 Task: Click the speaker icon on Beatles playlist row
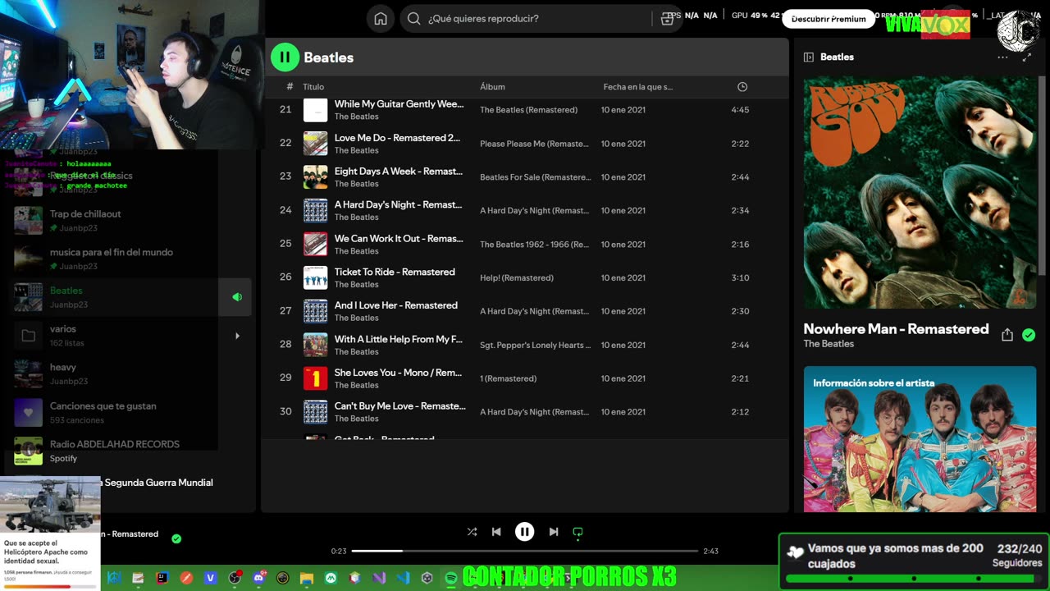[x=237, y=297]
